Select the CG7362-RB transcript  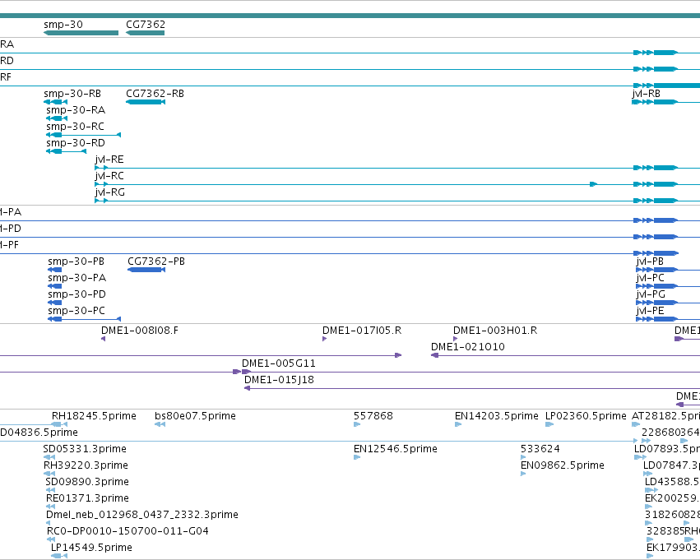146,102
